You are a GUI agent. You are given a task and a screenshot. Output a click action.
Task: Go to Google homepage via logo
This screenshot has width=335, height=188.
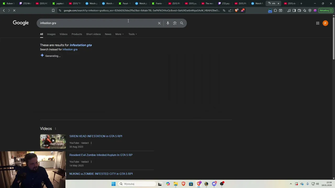pos(21,23)
